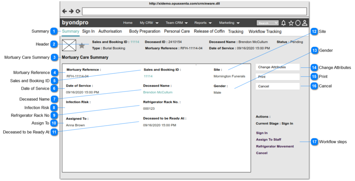Click the Cancel button below Print
This screenshot has width=355, height=181.
(278, 86)
